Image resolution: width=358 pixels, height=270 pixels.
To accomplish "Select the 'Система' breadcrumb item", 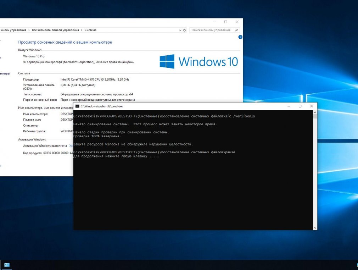I will click(90, 30).
